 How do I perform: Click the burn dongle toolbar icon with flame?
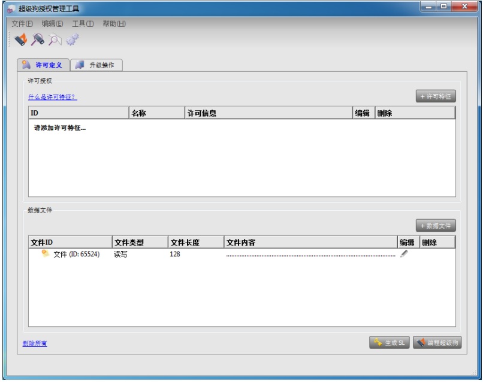click(21, 40)
